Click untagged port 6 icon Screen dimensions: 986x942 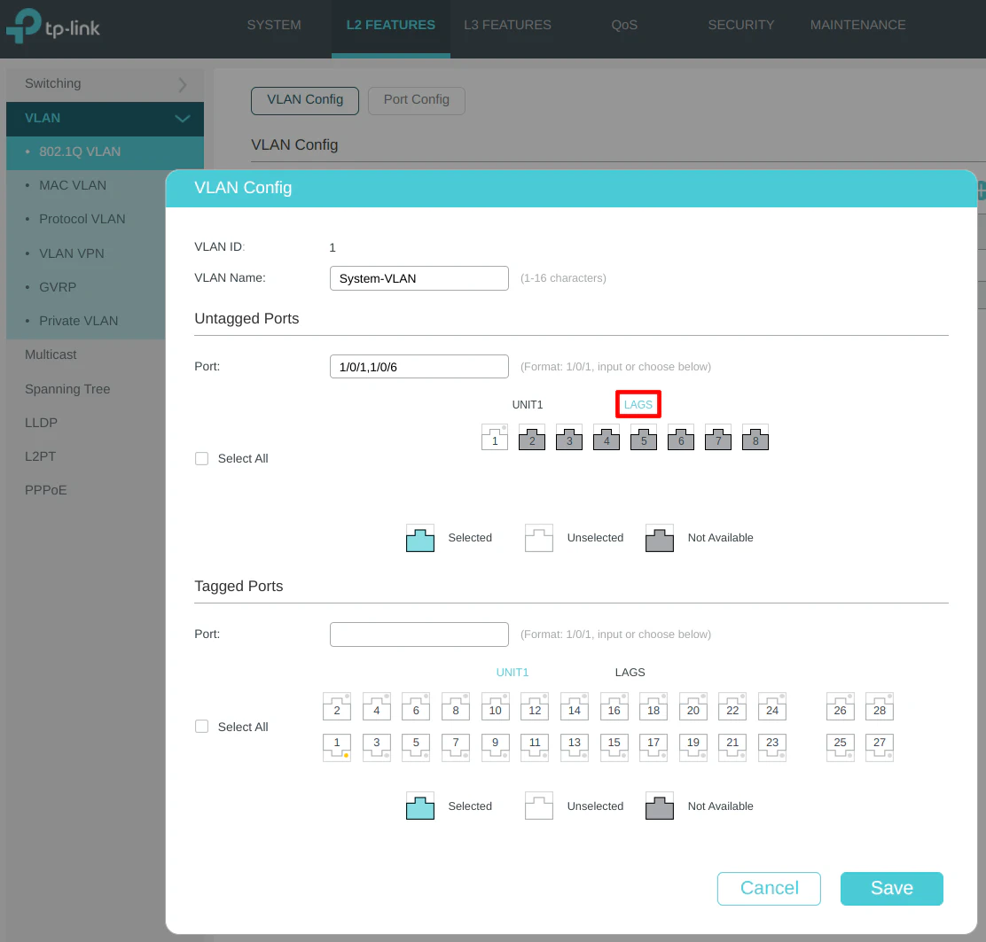pyautogui.click(x=681, y=438)
